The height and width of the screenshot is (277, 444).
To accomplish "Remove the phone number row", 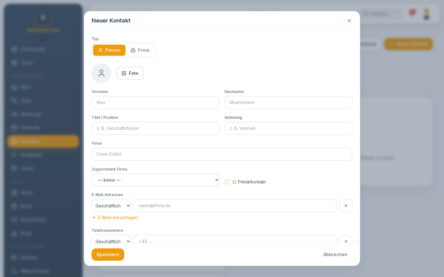I will click(346, 239).
